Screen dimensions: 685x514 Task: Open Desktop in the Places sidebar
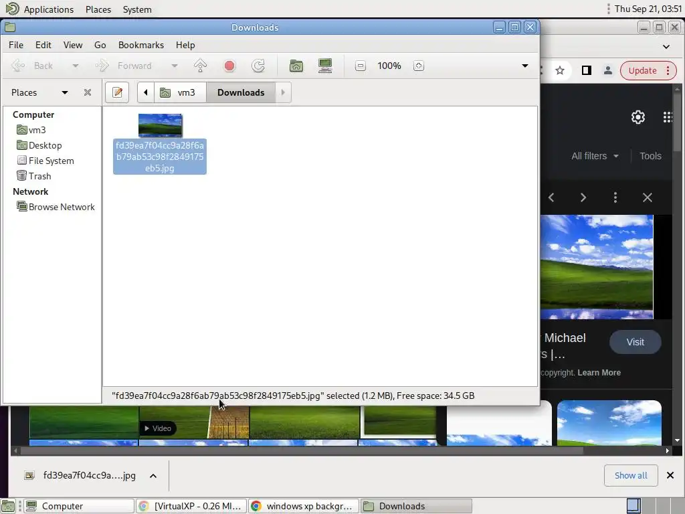(x=39, y=145)
